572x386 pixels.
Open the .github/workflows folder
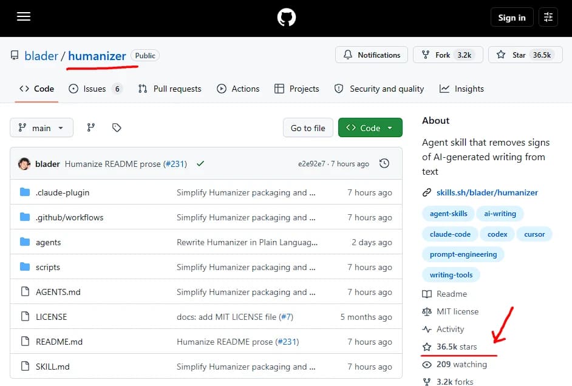69,217
